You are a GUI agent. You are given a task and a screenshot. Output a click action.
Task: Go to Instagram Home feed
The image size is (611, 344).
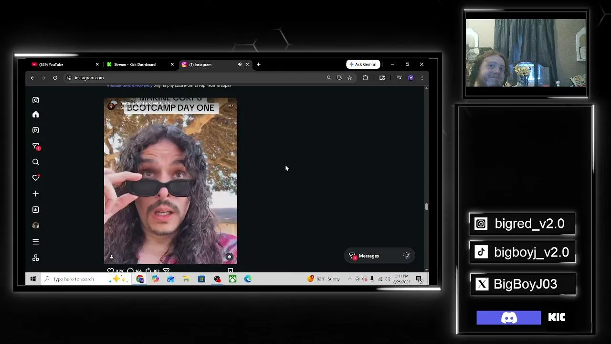click(x=36, y=115)
